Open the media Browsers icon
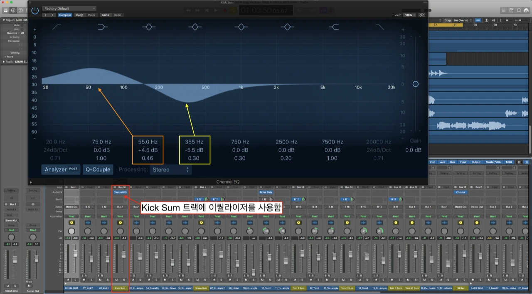The image size is (532, 294). pos(526,10)
